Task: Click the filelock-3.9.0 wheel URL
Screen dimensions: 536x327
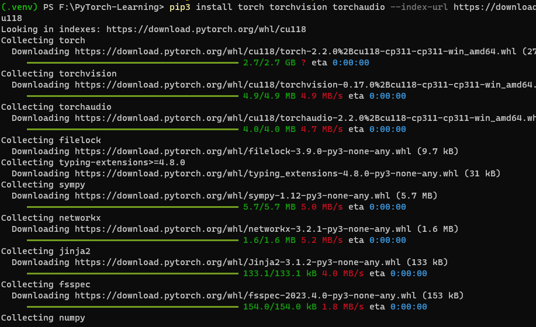Action: (x=243, y=151)
